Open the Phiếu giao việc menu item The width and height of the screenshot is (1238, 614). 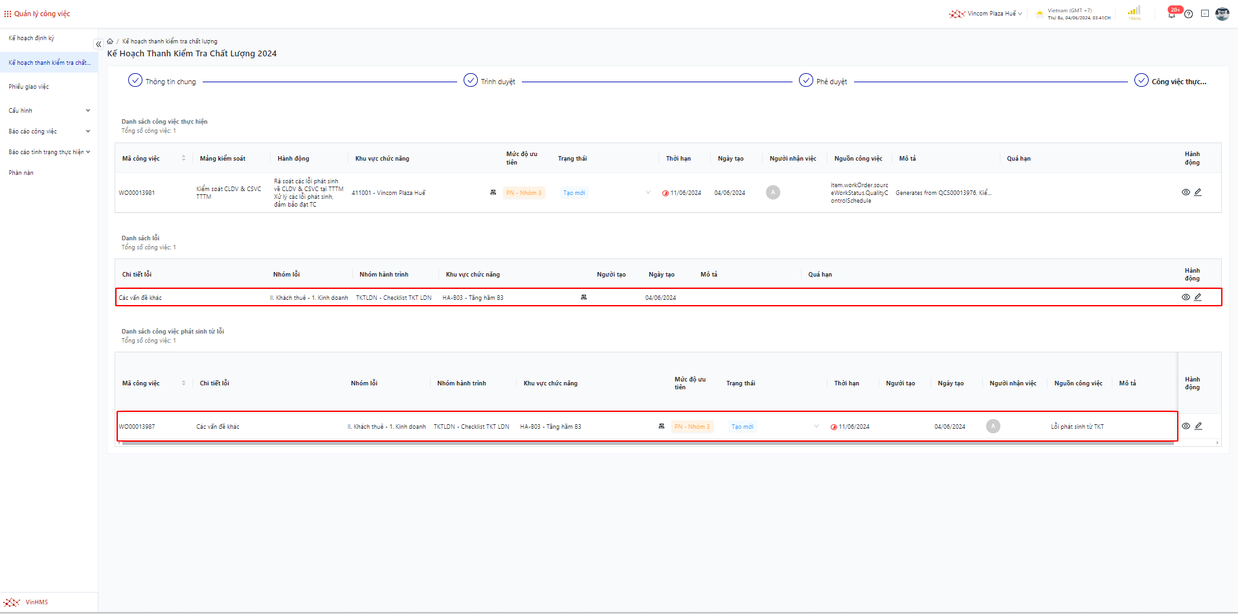pyautogui.click(x=29, y=87)
